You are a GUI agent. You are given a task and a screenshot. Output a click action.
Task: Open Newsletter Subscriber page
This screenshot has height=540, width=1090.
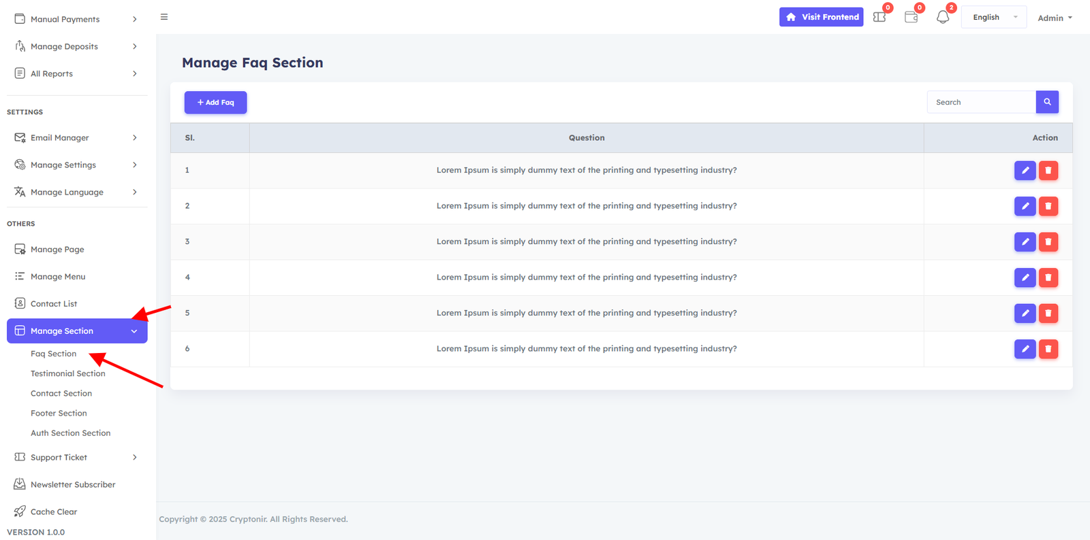73,485
